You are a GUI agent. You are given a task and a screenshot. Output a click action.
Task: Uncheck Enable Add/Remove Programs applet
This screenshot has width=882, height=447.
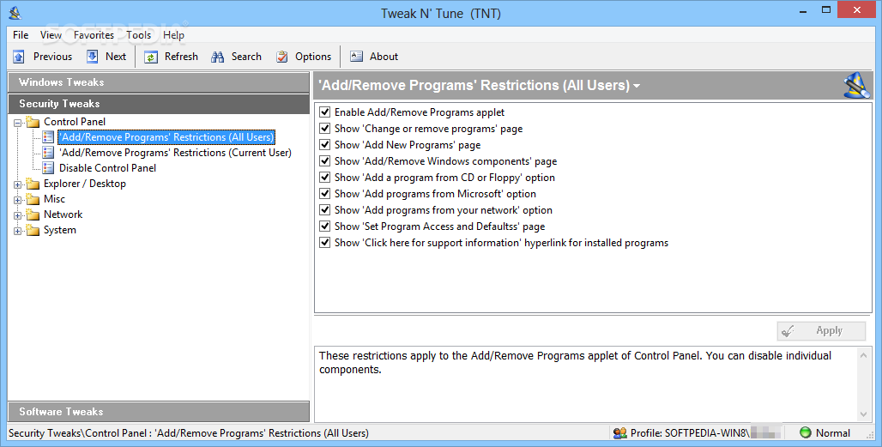324,112
